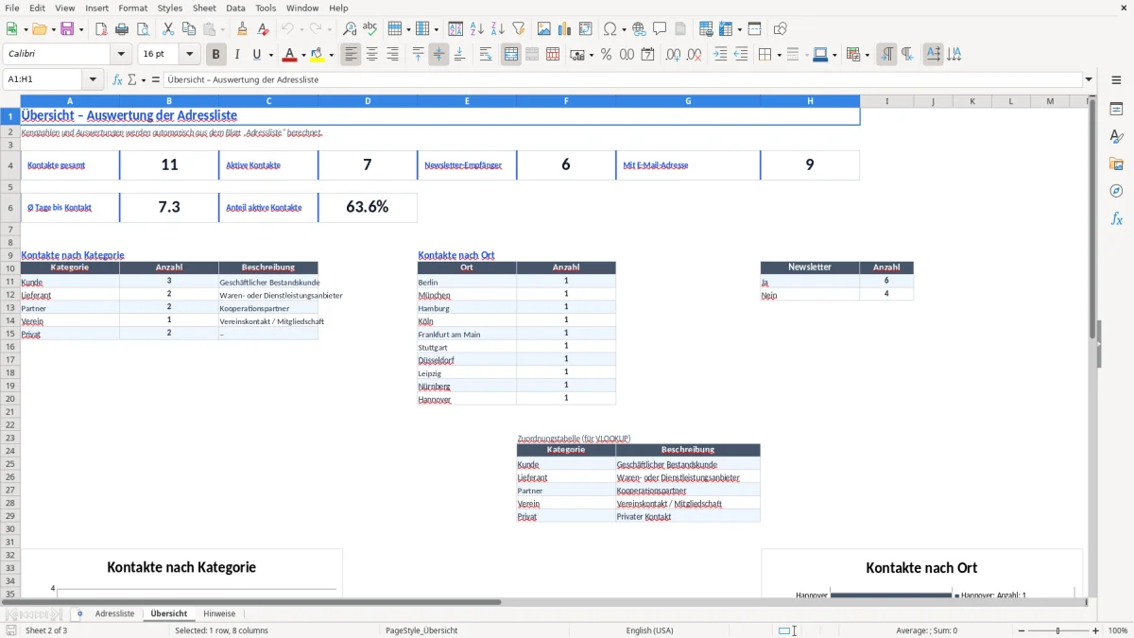Toggle Align Left
This screenshot has width=1134, height=638.
(351, 55)
